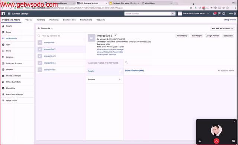Click the Leads Access filter icon

pos(3,101)
